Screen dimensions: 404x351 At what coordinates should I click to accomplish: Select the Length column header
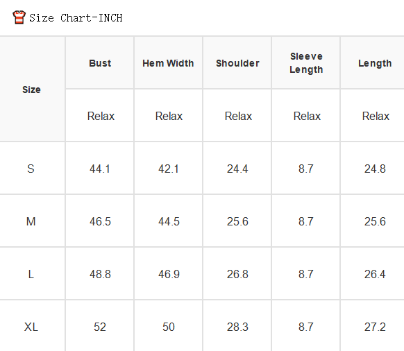pos(375,63)
